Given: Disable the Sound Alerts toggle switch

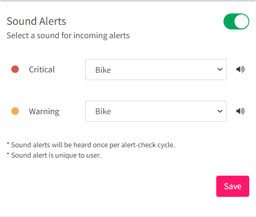Looking at the screenshot, I should click(236, 21).
